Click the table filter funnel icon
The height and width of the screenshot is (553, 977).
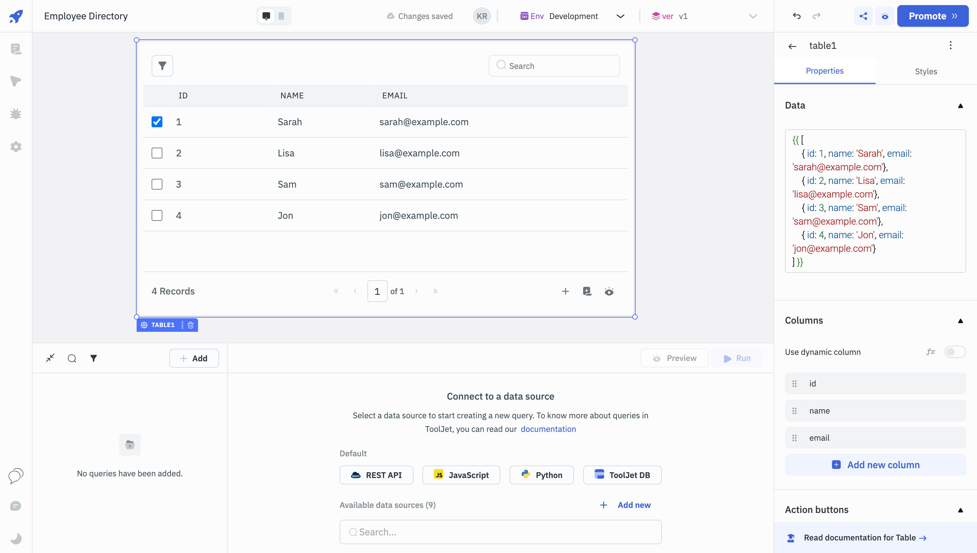tap(162, 66)
